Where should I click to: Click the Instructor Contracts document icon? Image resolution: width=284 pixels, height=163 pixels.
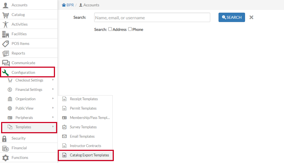click(x=64, y=146)
